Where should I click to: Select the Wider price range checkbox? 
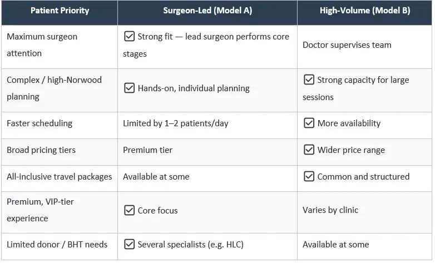(x=309, y=150)
